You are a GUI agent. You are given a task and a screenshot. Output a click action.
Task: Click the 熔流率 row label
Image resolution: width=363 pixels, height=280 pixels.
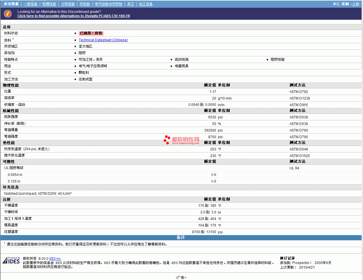(9, 98)
